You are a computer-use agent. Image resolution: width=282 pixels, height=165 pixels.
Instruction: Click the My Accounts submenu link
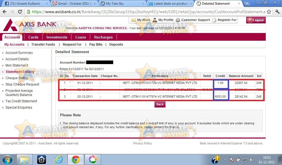14,45
